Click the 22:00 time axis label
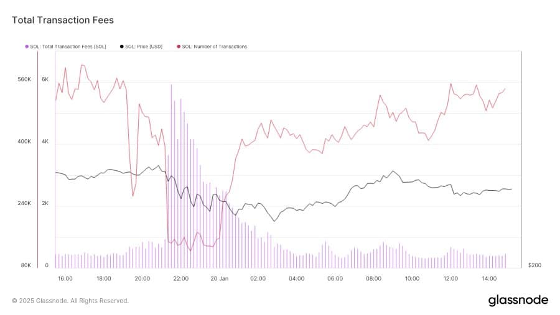The image size is (560, 315). pos(181,278)
